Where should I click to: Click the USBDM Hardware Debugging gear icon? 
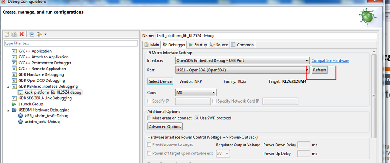(14, 110)
